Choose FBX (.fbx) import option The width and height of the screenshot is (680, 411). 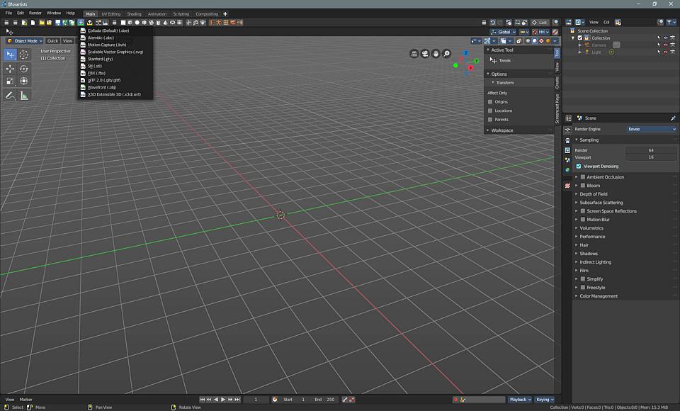pyautogui.click(x=115, y=73)
